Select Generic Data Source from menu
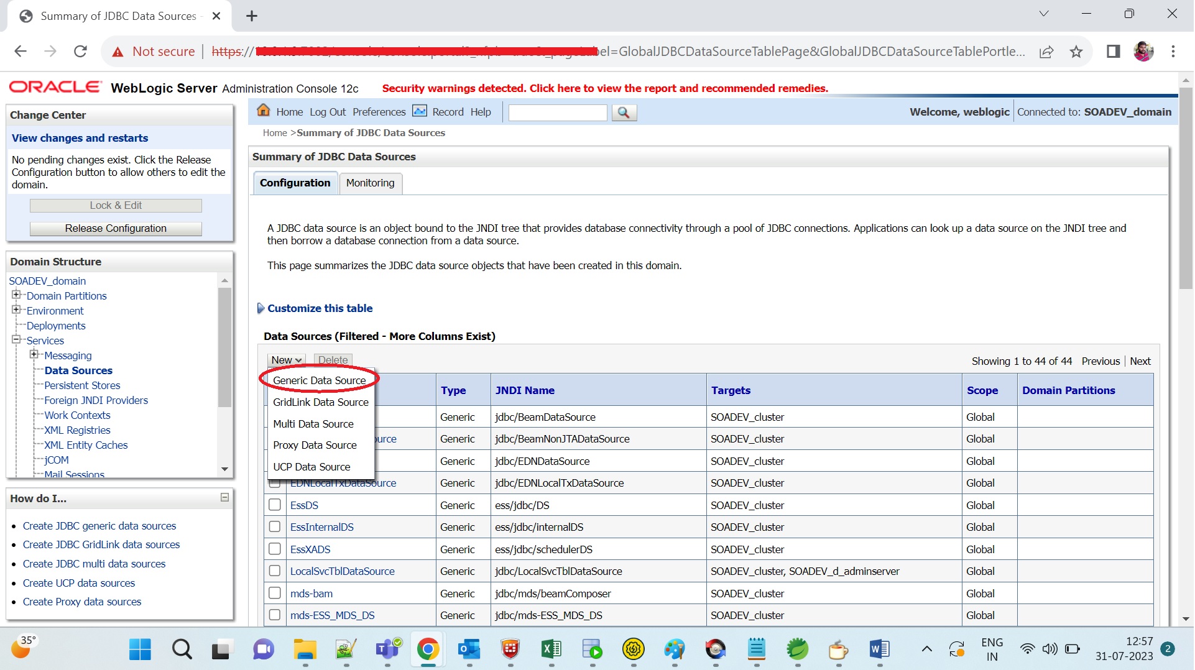 click(x=320, y=380)
